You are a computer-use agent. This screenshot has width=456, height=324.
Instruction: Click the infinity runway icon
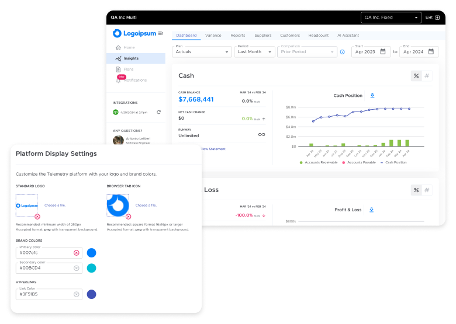(x=261, y=135)
